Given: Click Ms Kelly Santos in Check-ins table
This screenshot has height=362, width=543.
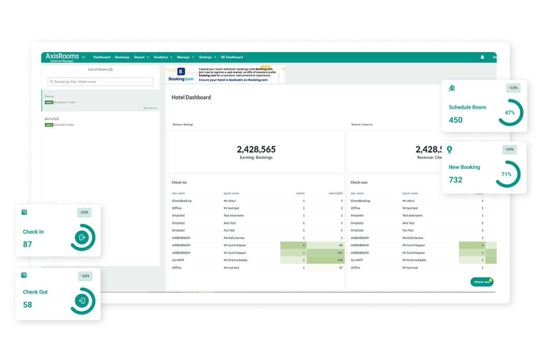Looking at the screenshot, I should pos(234,238).
